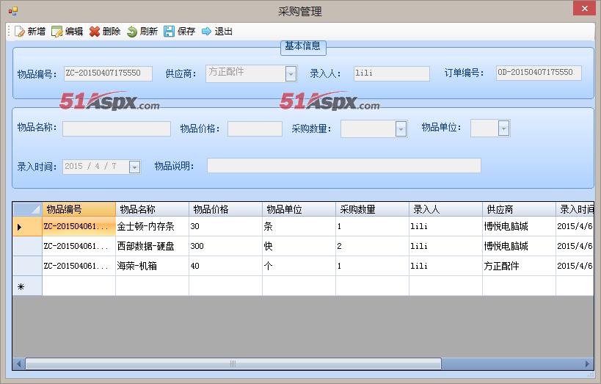Focus the 物品价格 price field
601x384 pixels.
pos(254,129)
